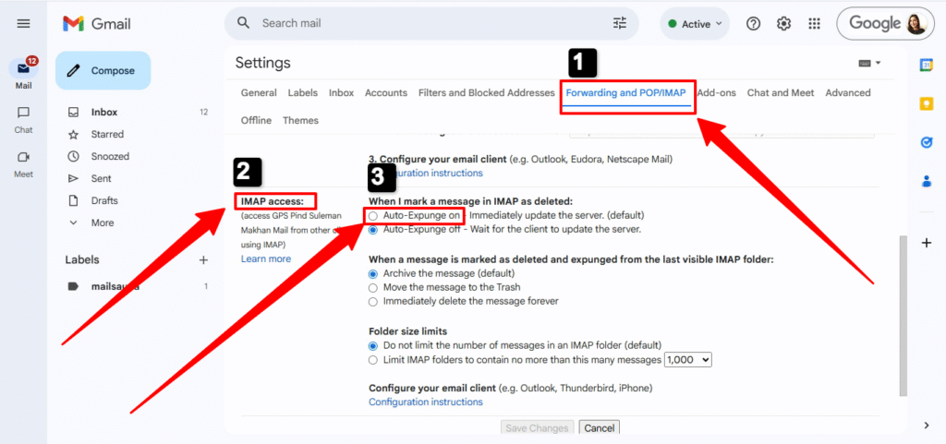Viewport: 946px width, 444px height.
Task: Open the Chat icon in sidebar
Action: pos(24,113)
